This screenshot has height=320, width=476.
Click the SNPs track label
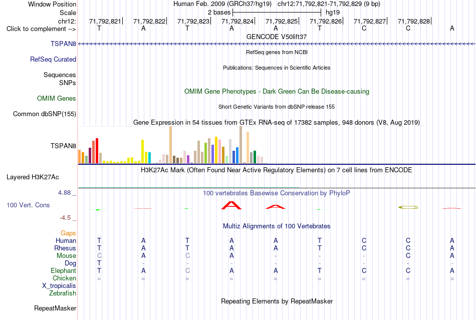[x=68, y=83]
